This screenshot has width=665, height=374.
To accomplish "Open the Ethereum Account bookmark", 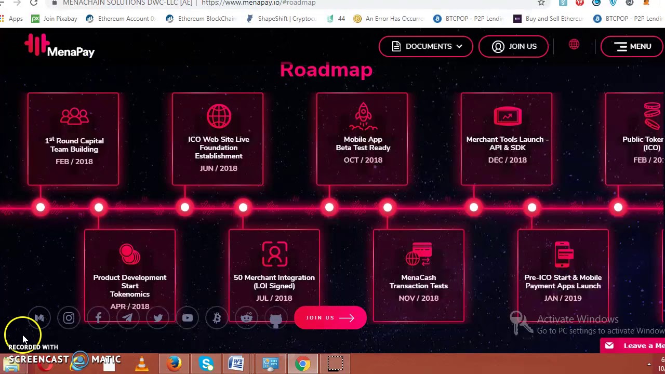I will [x=121, y=19].
